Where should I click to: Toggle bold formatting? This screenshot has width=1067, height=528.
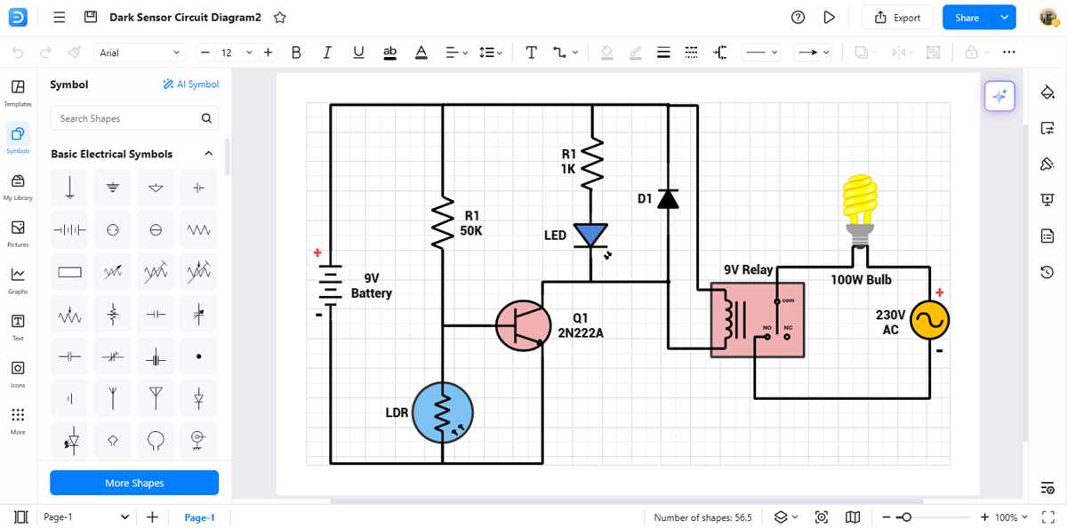pyautogui.click(x=296, y=52)
